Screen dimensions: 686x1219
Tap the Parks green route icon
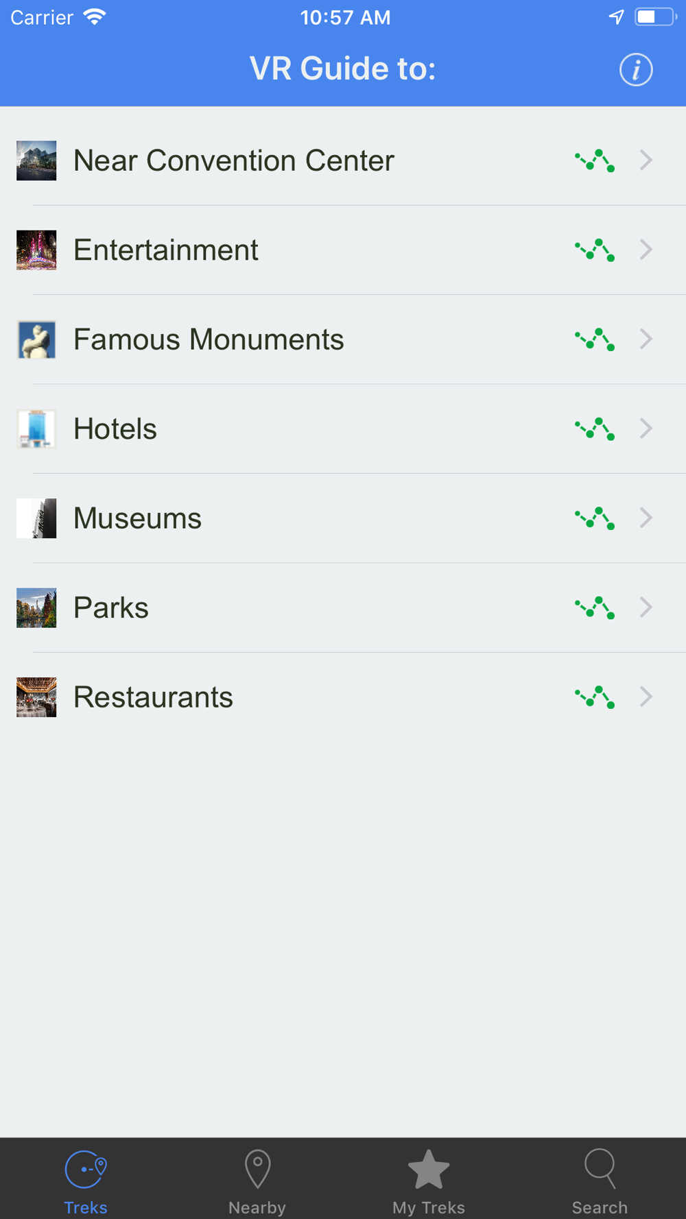pyautogui.click(x=595, y=608)
